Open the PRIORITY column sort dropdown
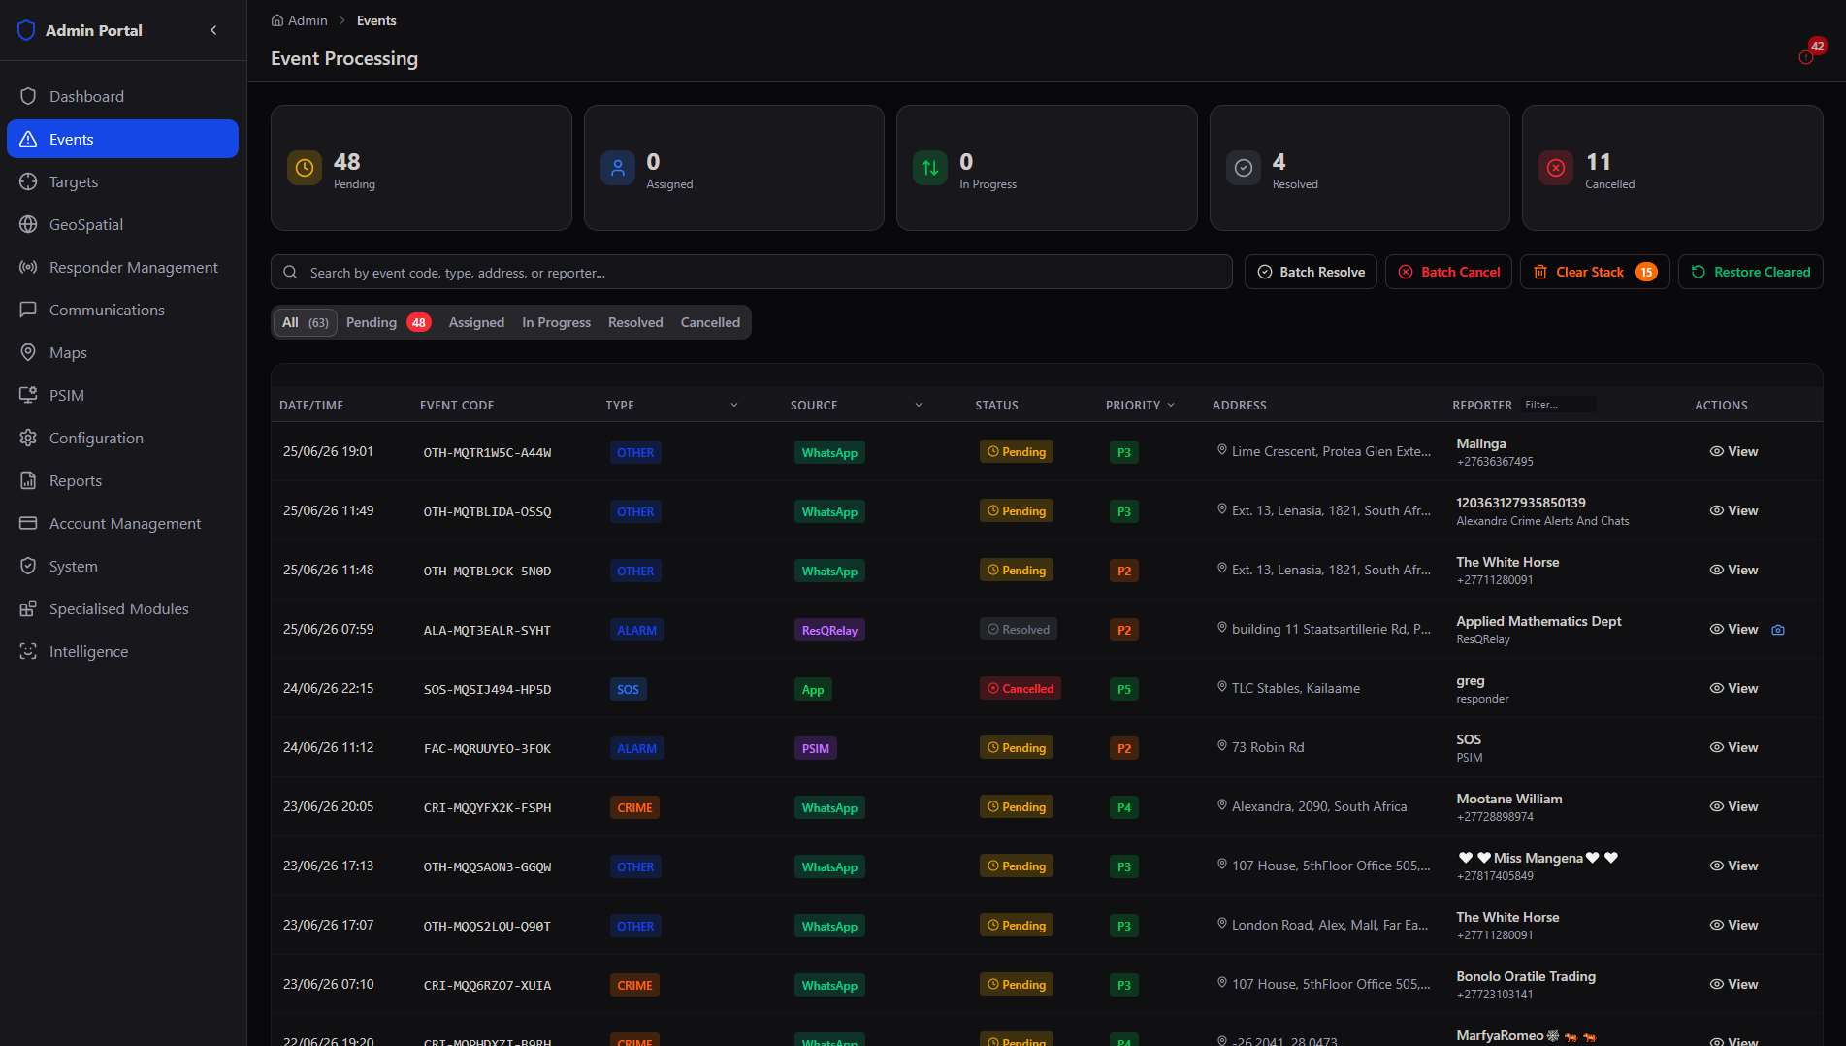The height and width of the screenshot is (1046, 1846). coord(1171,405)
